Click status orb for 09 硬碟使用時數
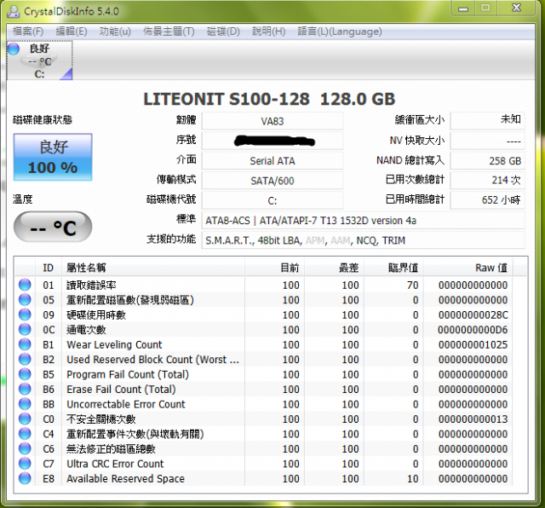 (x=25, y=315)
